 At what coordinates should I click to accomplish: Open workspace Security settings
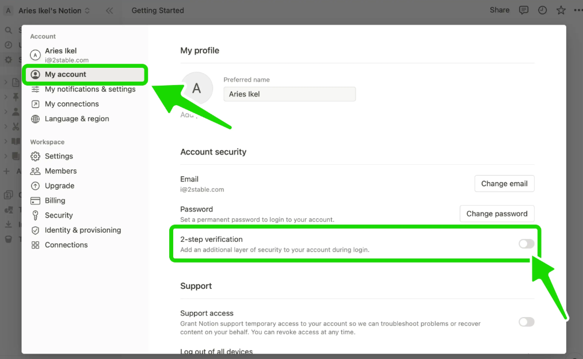click(85, 215)
